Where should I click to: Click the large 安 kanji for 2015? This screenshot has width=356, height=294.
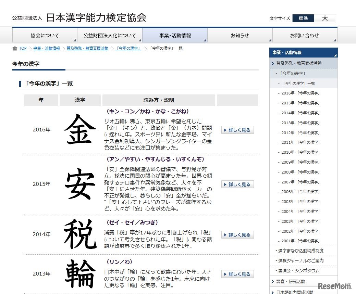[x=80, y=184]
